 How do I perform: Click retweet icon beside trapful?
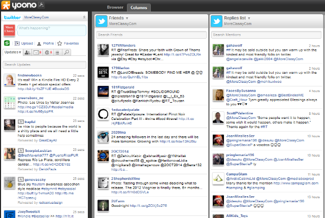pos(21,122)
